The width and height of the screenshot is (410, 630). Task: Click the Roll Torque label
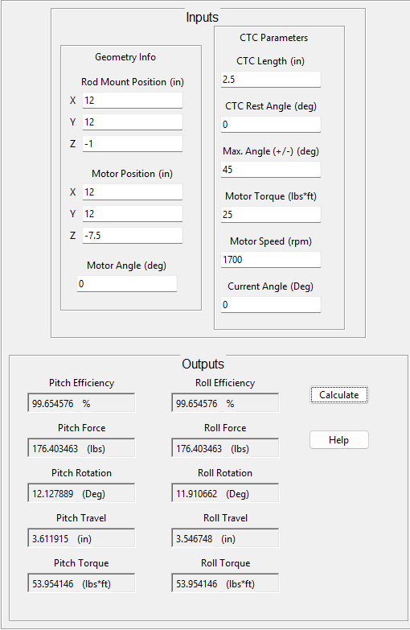(x=225, y=563)
